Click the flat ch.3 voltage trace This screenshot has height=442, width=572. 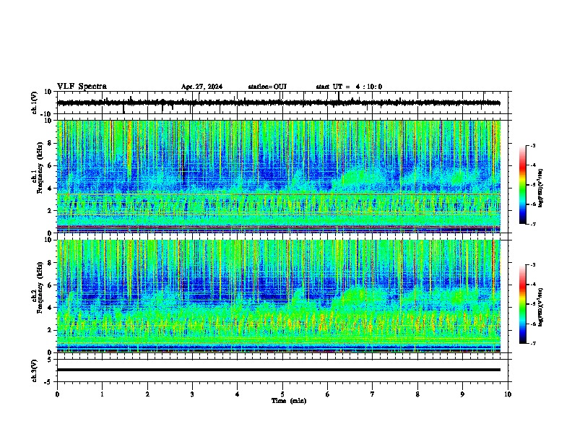(278, 370)
